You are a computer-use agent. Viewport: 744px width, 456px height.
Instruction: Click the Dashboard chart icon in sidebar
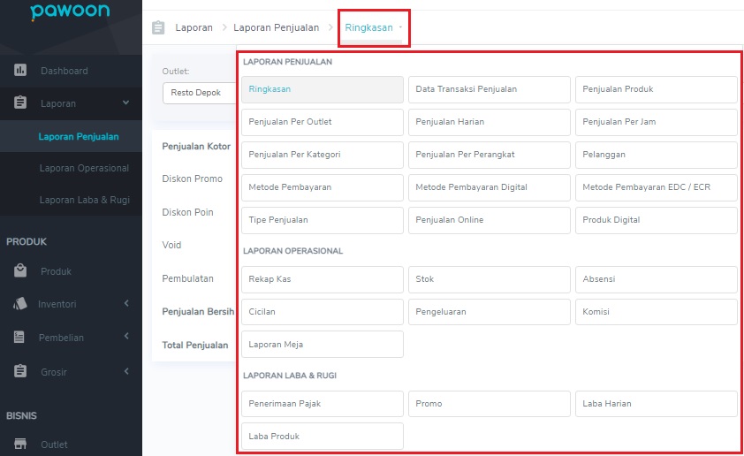click(20, 70)
